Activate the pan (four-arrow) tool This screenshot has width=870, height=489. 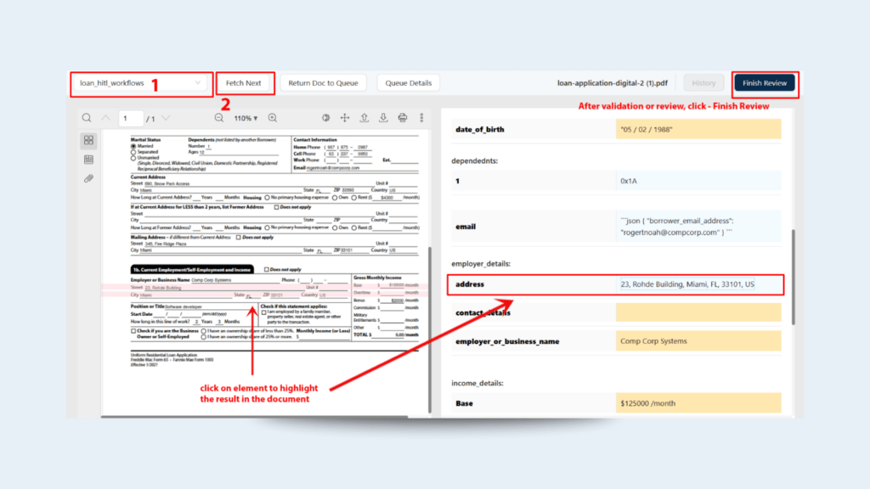345,118
